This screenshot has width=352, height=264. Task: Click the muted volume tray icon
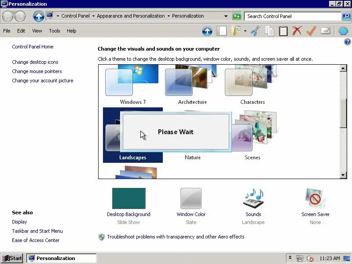[310, 258]
